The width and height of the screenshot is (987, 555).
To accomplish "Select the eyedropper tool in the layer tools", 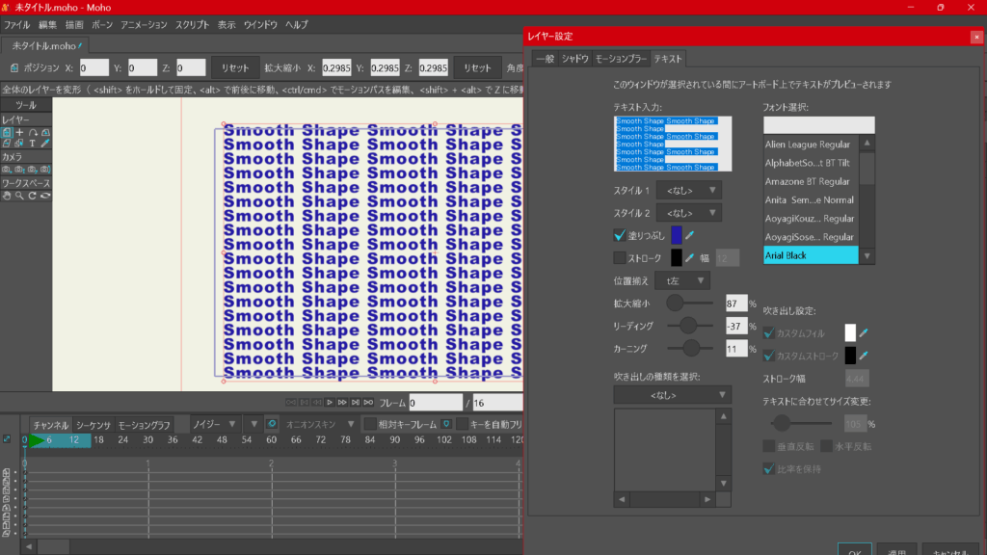I will 44,144.
